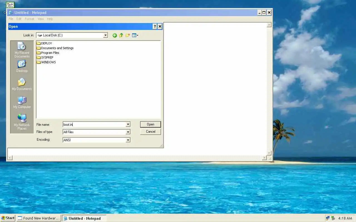This screenshot has height=222, width=356.
Task: Maximize the Notepad window
Action: click(x=264, y=12)
